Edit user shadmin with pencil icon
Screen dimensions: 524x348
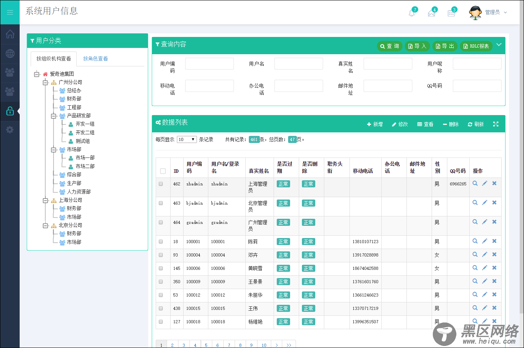485,183
